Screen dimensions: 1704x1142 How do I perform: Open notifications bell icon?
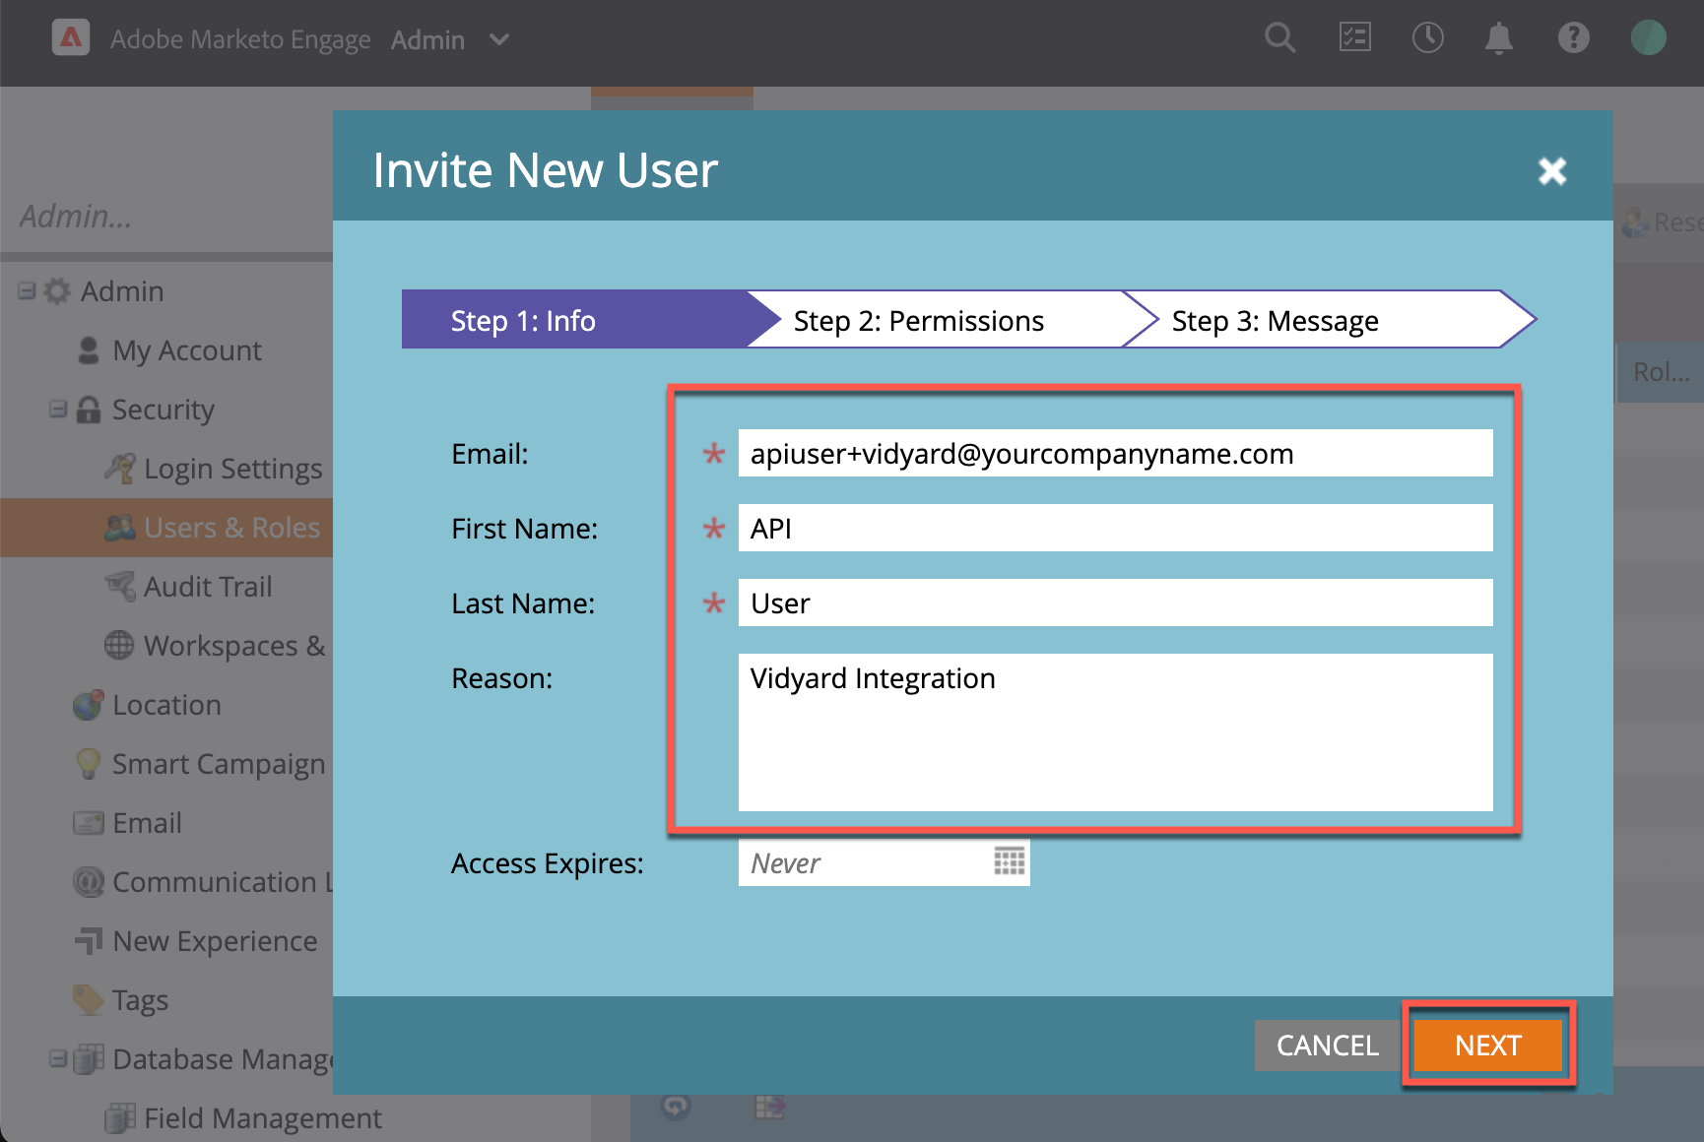point(1499,38)
